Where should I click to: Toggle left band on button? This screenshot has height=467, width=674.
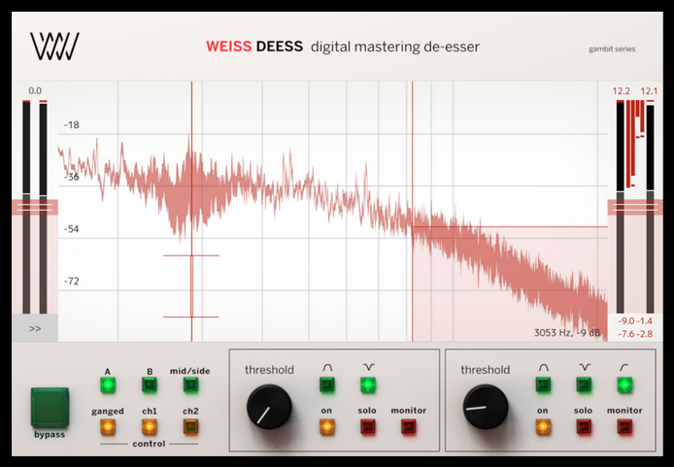coord(326,426)
